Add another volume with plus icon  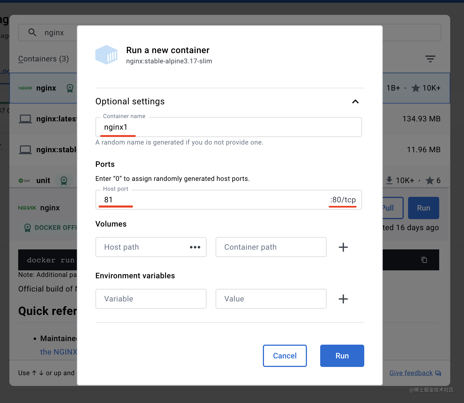click(343, 247)
